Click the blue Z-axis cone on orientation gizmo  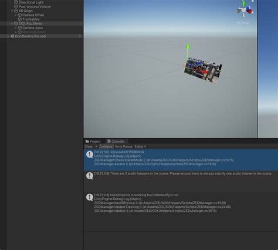point(248,8)
